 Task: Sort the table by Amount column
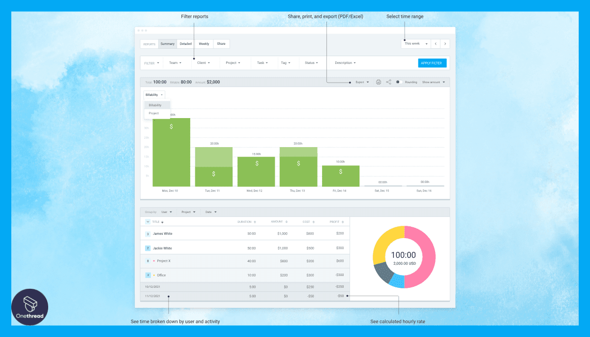tap(286, 221)
